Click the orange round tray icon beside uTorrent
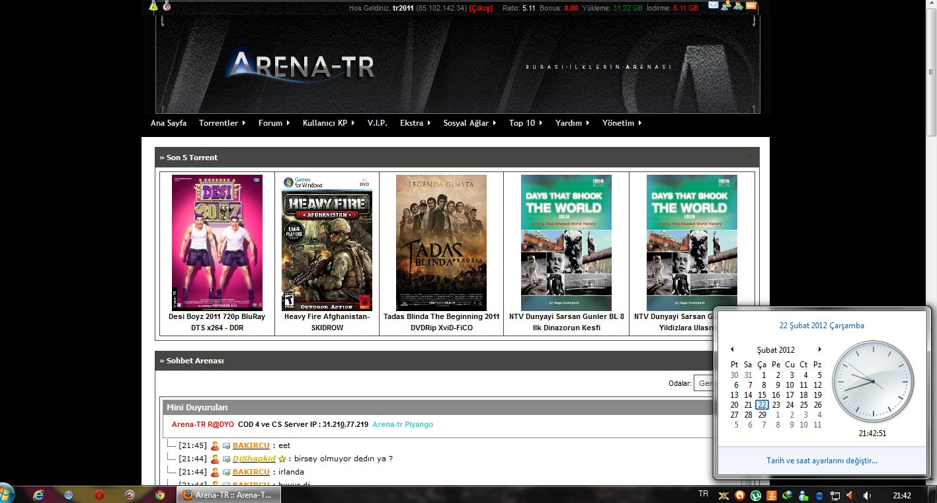 740,496
